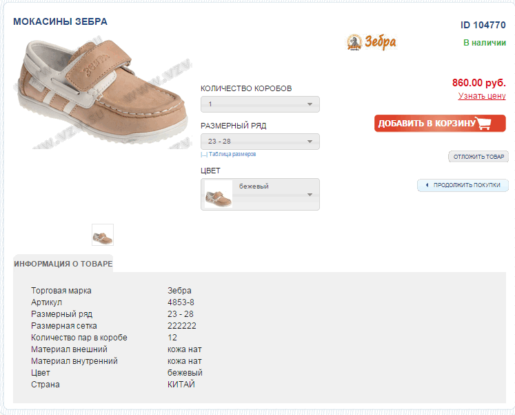Click the left arrow on ПРОДОЛЖИТЬ ПОКУПКИ

[x=427, y=185]
